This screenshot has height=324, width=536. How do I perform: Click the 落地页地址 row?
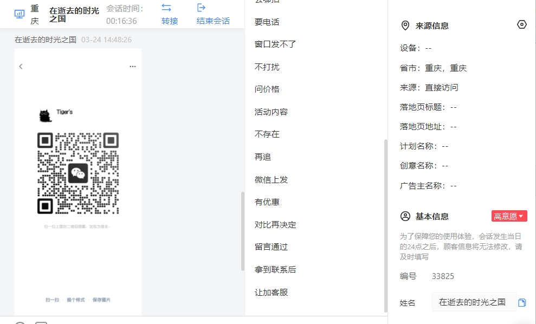[428, 127]
